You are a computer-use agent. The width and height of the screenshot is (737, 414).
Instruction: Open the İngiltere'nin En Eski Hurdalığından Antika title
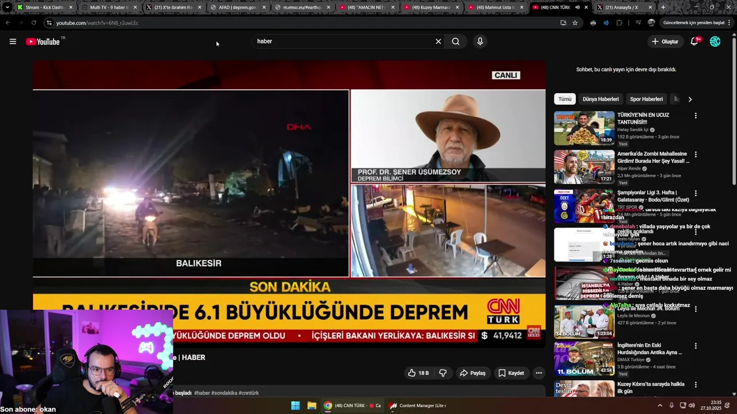(x=649, y=349)
